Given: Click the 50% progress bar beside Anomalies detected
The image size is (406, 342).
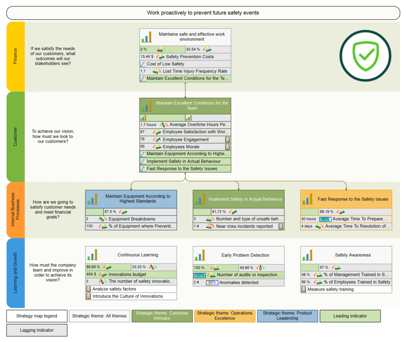Looking at the screenshot, I should pyautogui.click(x=212, y=283).
